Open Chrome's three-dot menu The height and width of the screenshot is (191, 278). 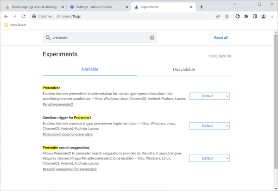[272, 17]
